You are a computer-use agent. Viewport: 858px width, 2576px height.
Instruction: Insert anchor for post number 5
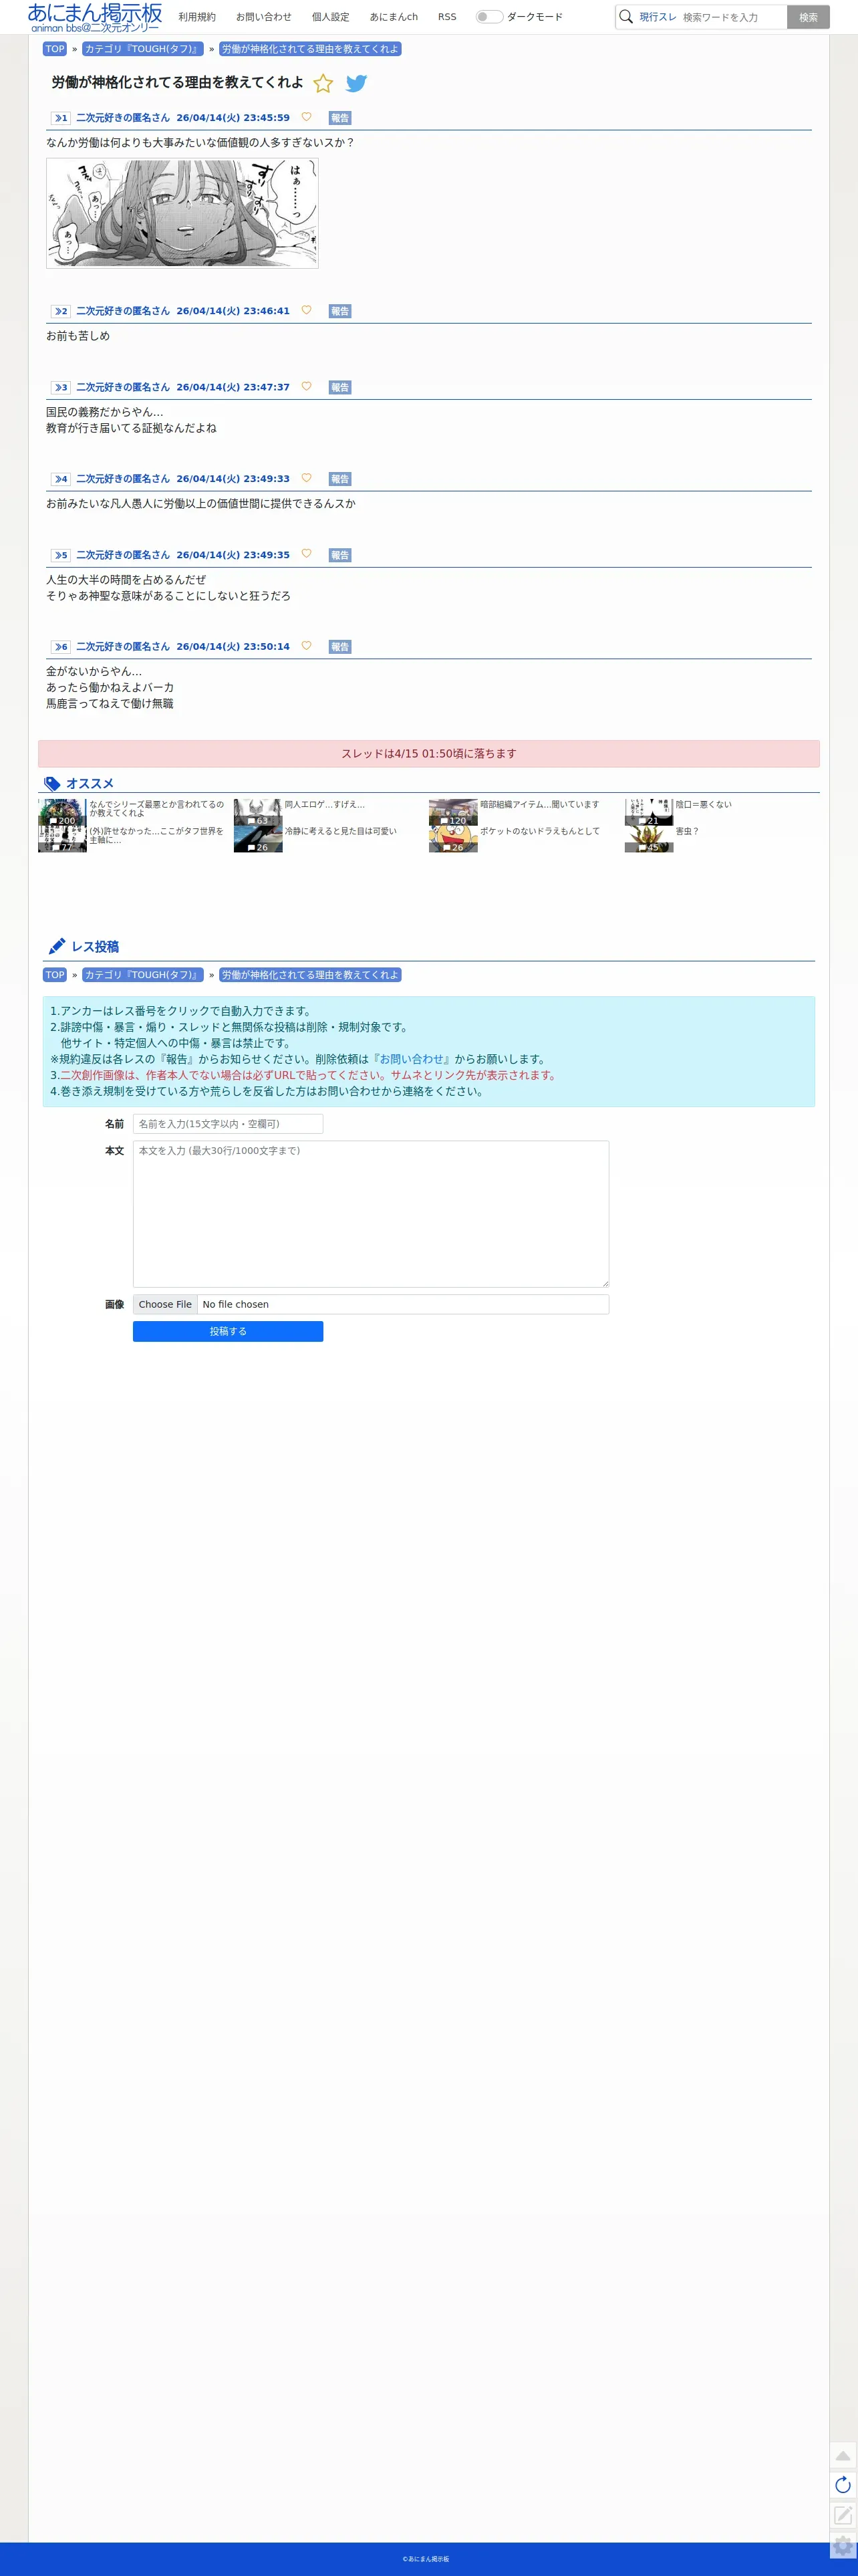coord(61,555)
